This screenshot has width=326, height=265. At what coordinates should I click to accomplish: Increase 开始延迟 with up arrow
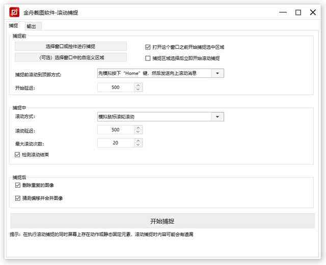click(x=138, y=85)
